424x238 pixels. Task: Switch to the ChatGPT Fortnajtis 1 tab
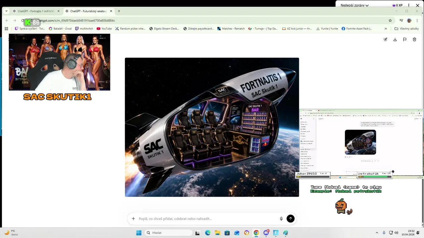[36, 11]
